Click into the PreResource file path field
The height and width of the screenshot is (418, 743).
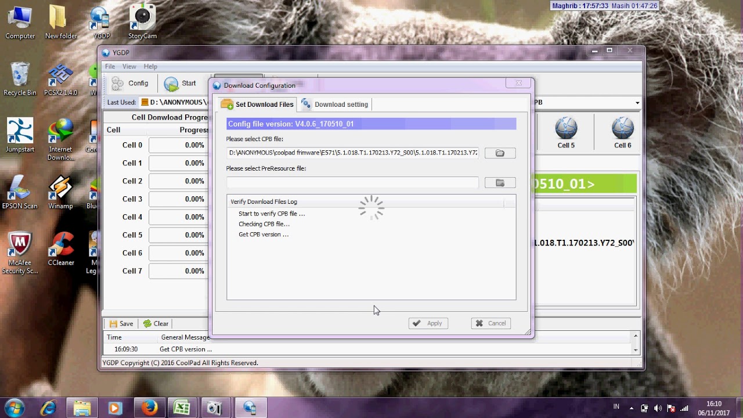point(352,183)
